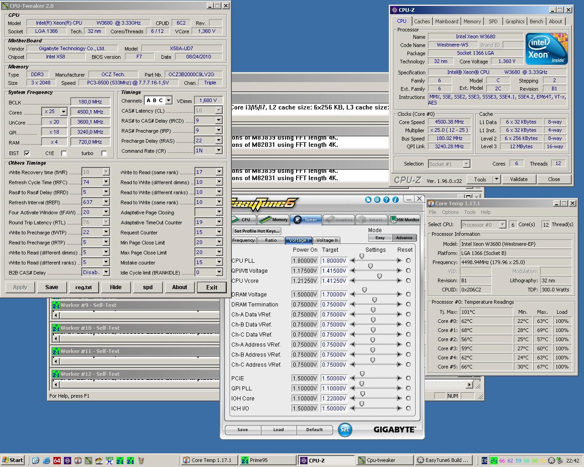Launch the red 64 icon in quick launch
This screenshot has height=467, width=584.
point(57,461)
